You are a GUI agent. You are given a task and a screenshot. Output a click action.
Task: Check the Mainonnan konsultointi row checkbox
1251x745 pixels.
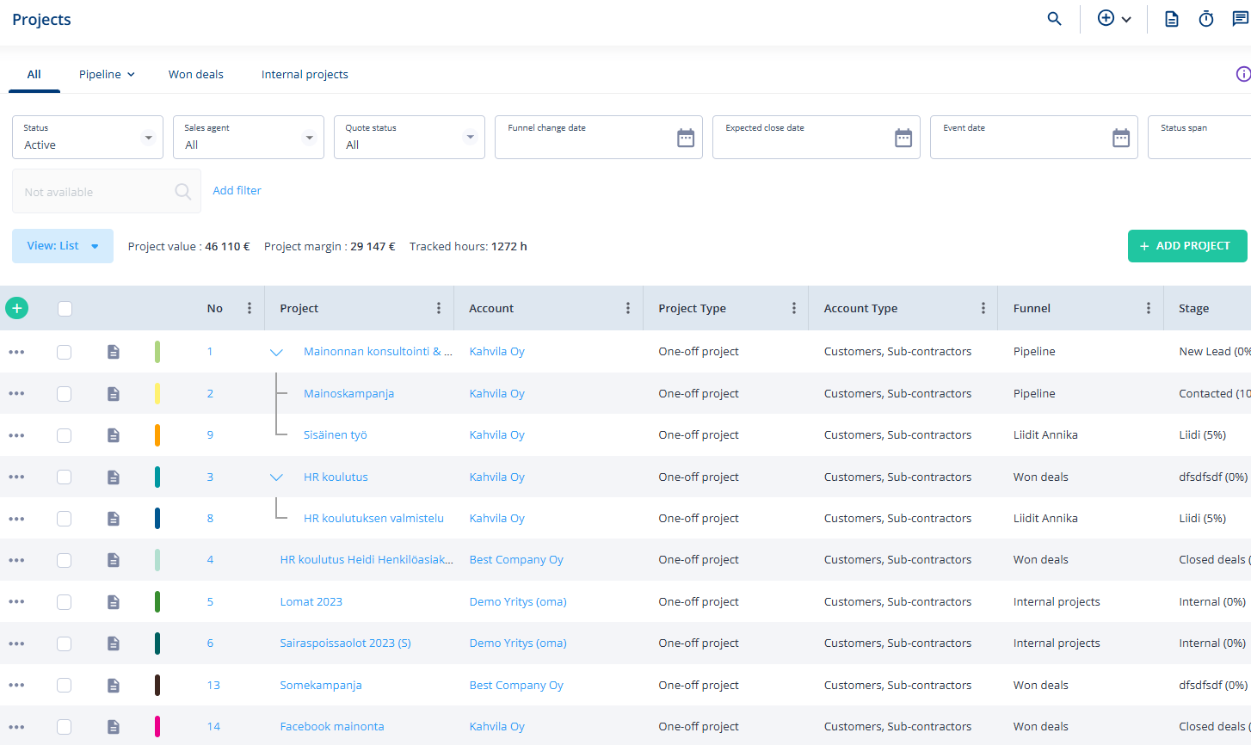(x=64, y=352)
